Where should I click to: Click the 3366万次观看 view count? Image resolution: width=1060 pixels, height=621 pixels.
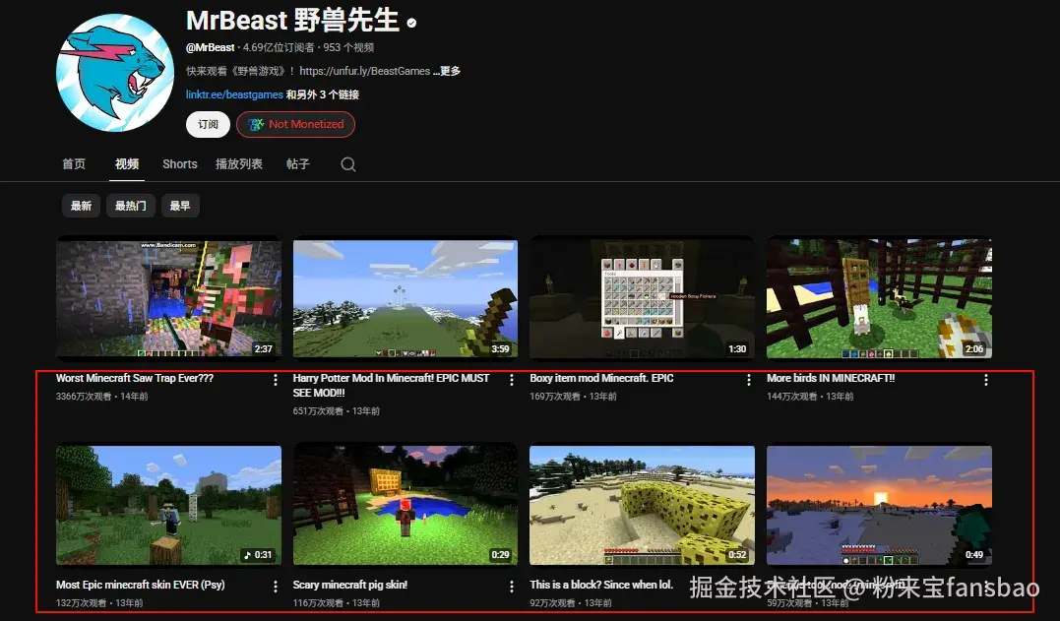[x=83, y=397]
